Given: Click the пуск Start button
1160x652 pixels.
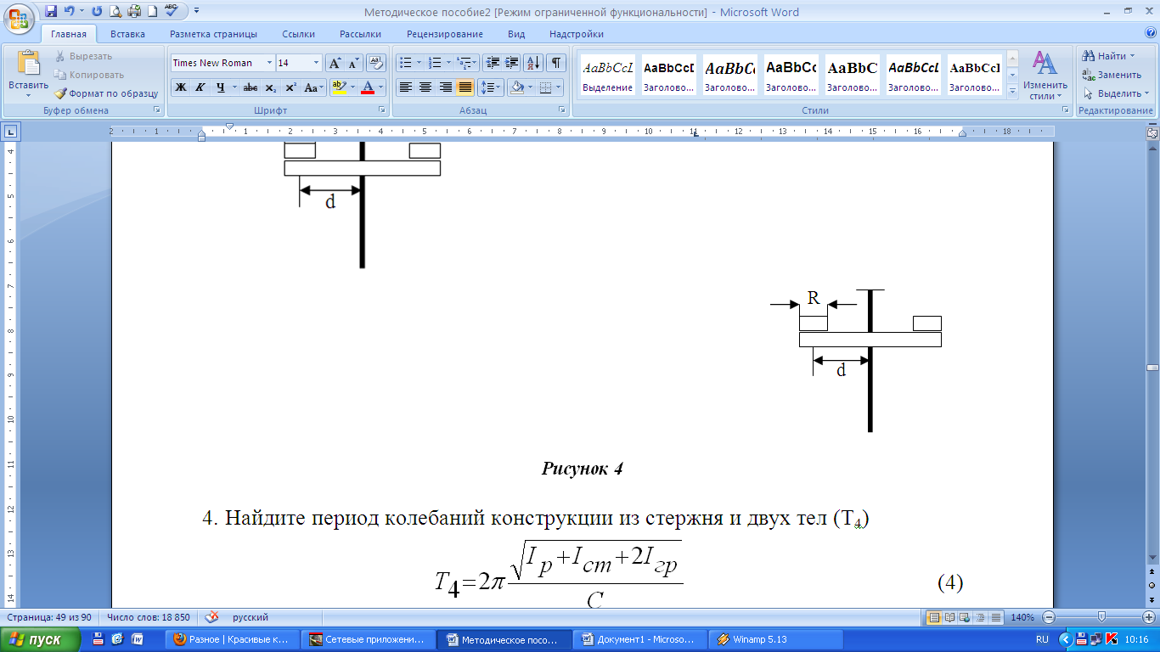Looking at the screenshot, I should [x=41, y=639].
